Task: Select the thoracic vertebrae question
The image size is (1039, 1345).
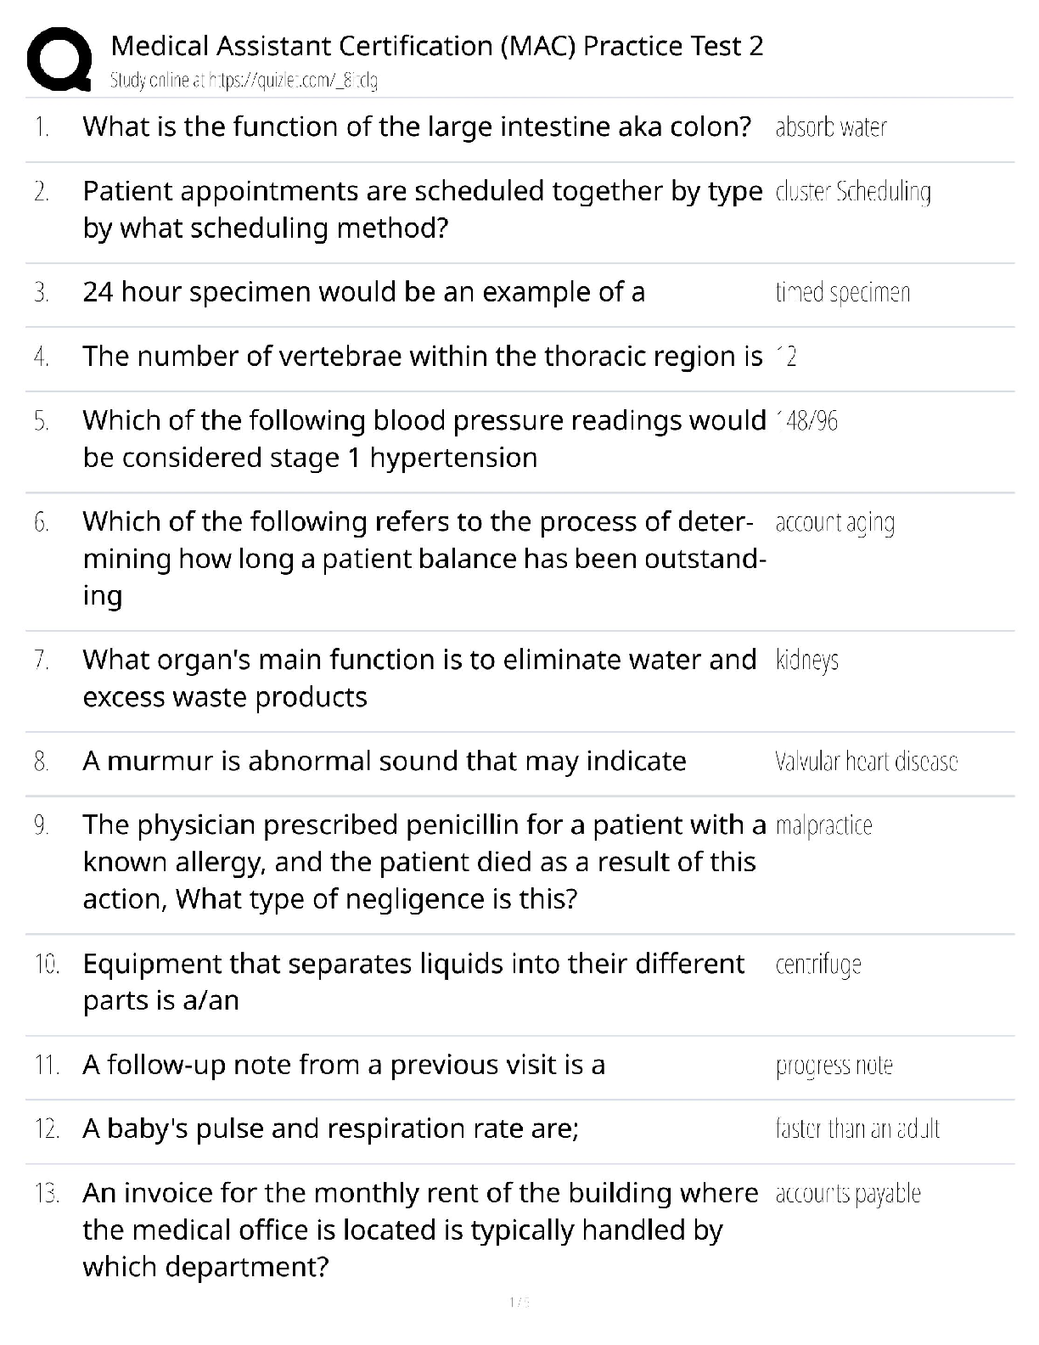Action: click(x=422, y=357)
